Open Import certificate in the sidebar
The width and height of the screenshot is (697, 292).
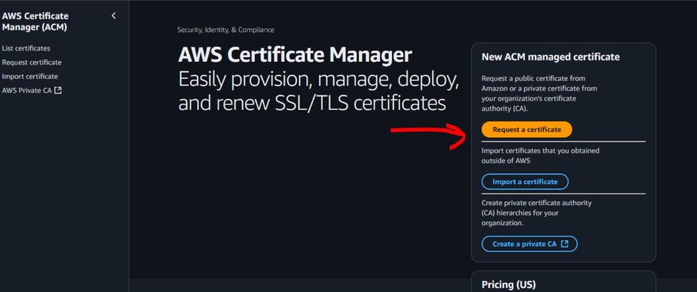click(x=30, y=76)
